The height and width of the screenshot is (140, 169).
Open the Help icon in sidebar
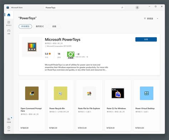9,129
